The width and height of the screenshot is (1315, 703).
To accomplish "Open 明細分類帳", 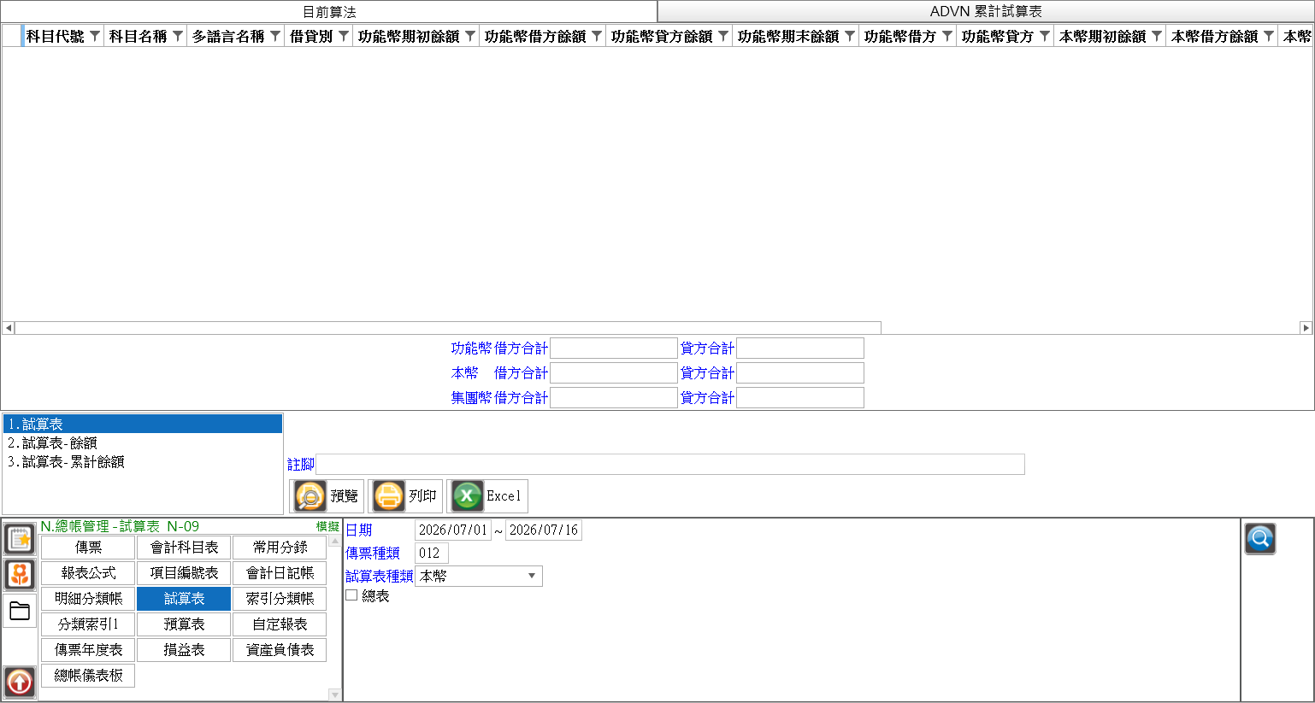I will pos(88,599).
